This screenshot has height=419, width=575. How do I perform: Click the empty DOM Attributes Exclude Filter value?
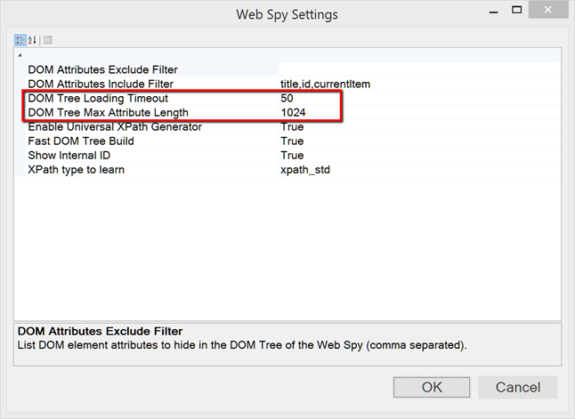[418, 69]
